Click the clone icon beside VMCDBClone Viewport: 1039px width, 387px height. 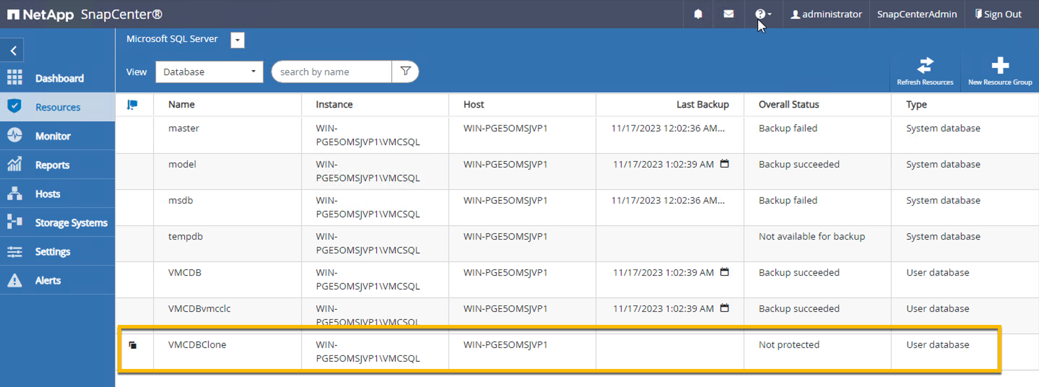133,345
